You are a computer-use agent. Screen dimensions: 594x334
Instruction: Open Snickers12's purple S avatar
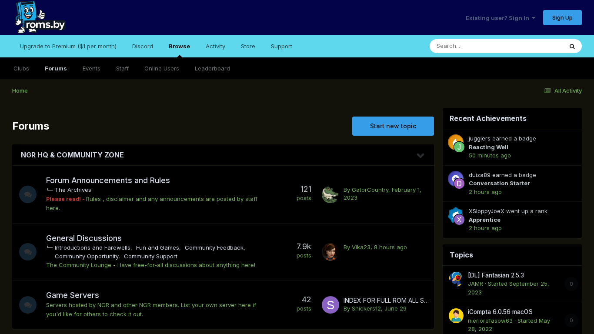(x=330, y=305)
